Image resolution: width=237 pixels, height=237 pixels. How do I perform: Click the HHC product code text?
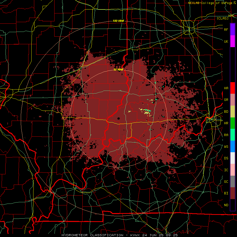tap(231, 16)
